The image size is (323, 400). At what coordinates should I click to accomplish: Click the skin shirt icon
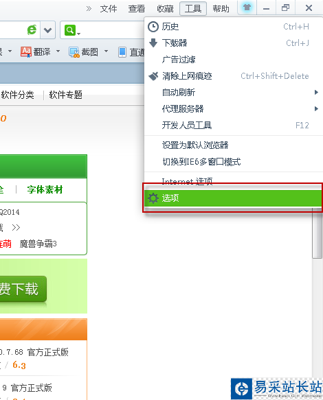(x=247, y=8)
